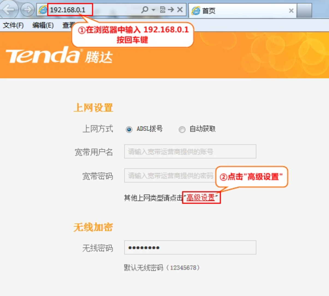Focus the 宽带密码 input field
This screenshot has width=329, height=296.
170,175
